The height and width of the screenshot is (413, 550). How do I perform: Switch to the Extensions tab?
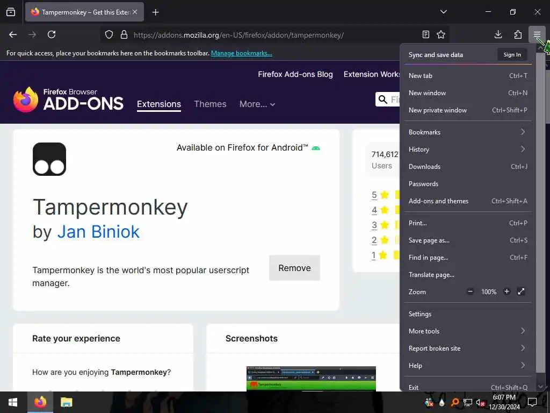[x=159, y=104]
